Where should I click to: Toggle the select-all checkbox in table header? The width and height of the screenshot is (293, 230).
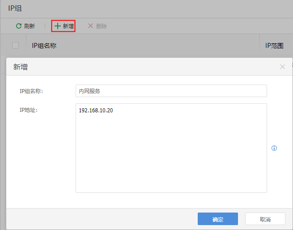16,45
